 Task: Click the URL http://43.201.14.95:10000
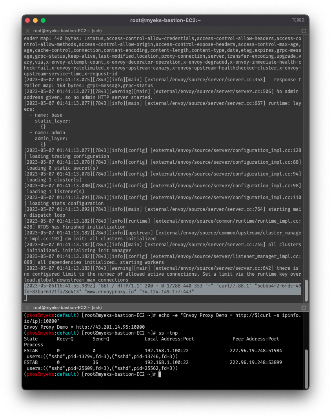110,327
